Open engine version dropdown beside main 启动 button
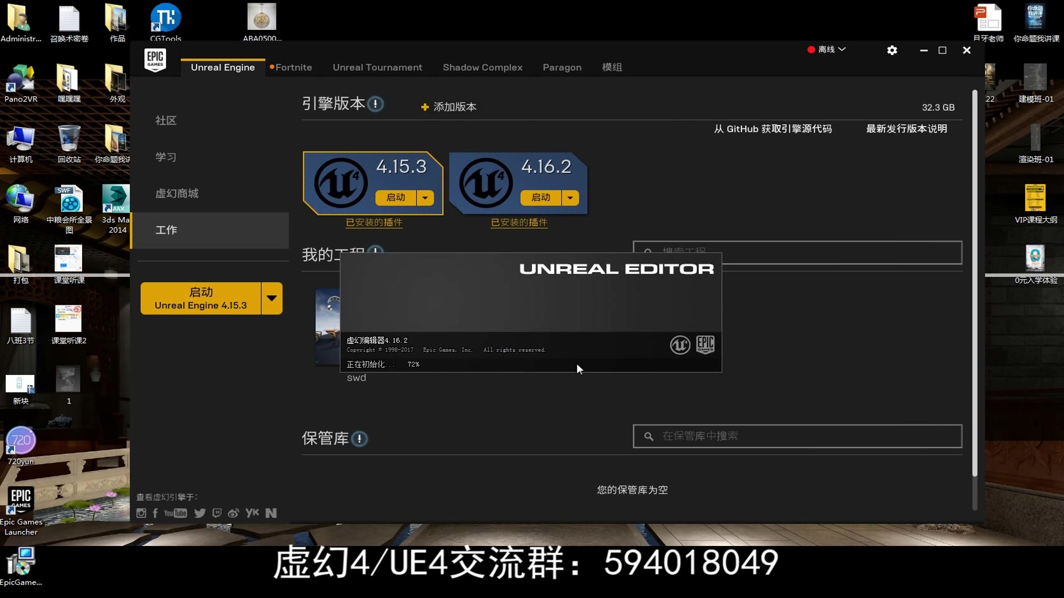Image resolution: width=1064 pixels, height=598 pixels. (x=272, y=298)
